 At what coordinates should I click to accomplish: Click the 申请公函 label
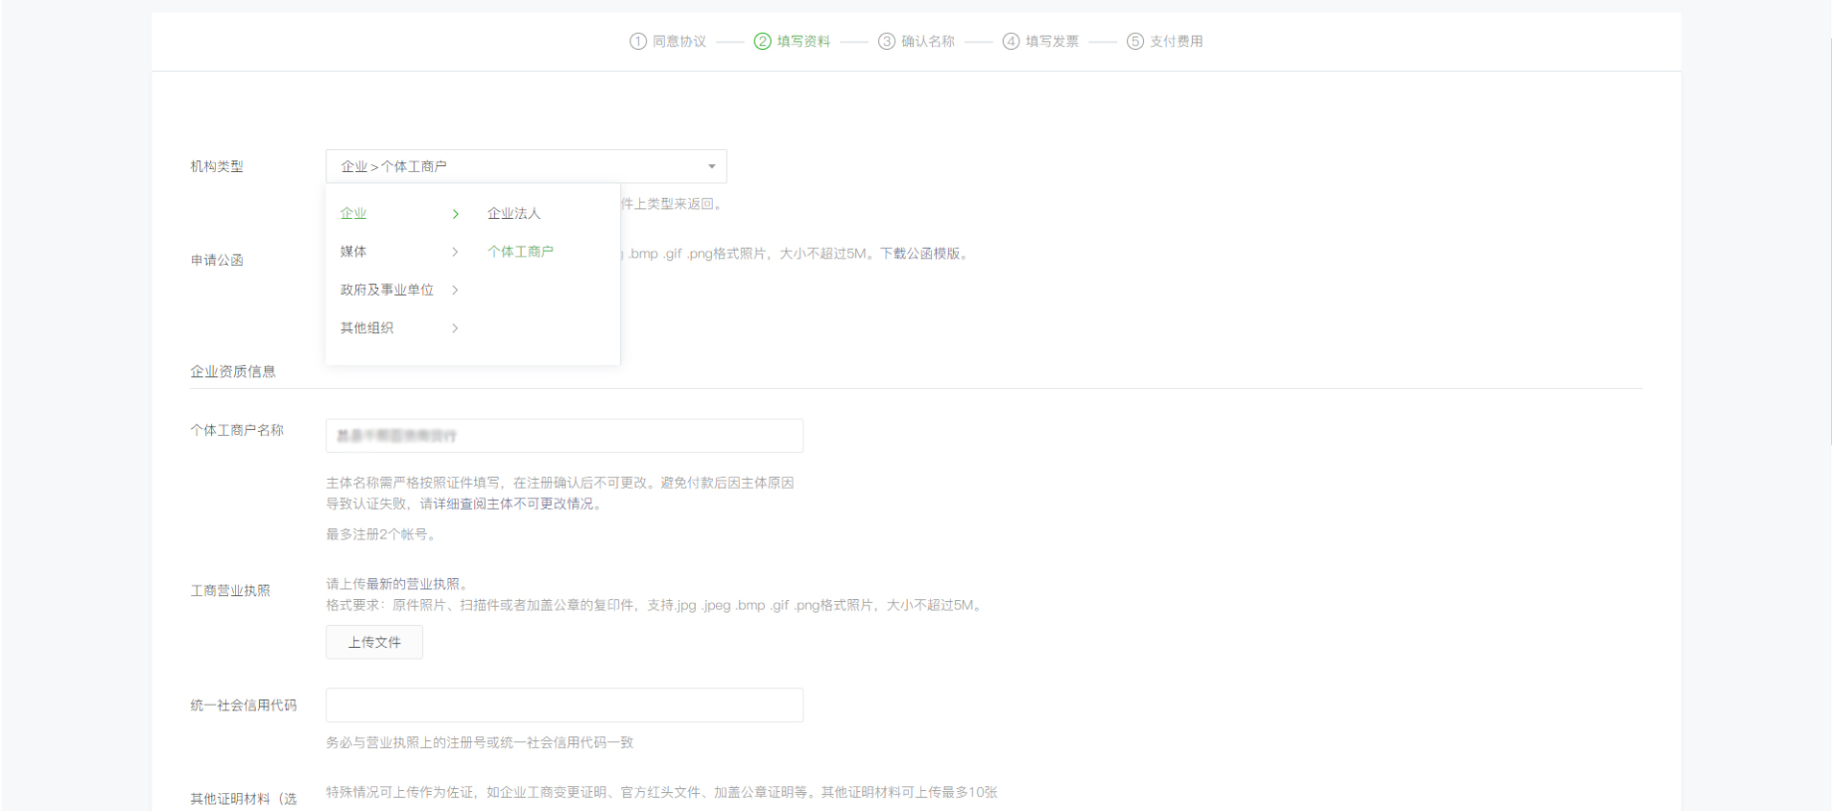217,260
